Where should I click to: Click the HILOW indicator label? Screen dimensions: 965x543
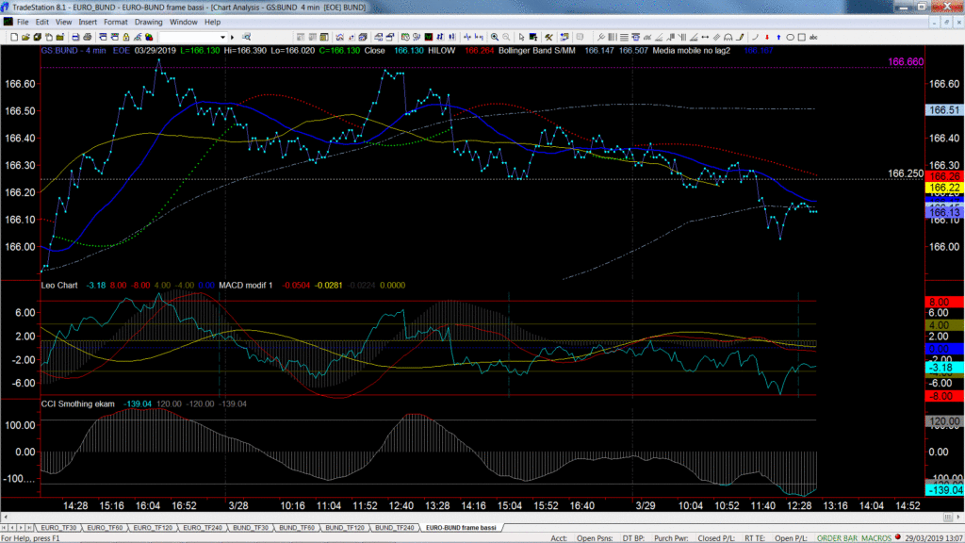pyautogui.click(x=441, y=51)
